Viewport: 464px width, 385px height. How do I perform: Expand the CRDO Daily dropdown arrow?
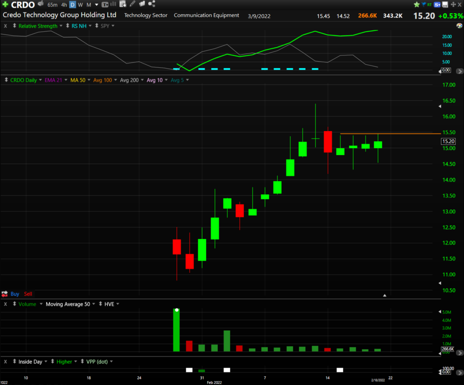coord(40,80)
